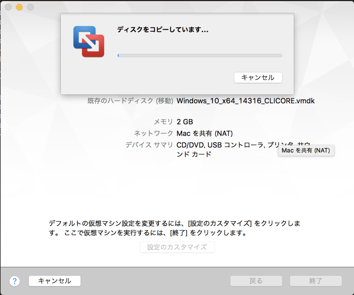Viewport: 354px width, 295px height.
Task: Click the 終了 button
Action: coord(316,281)
